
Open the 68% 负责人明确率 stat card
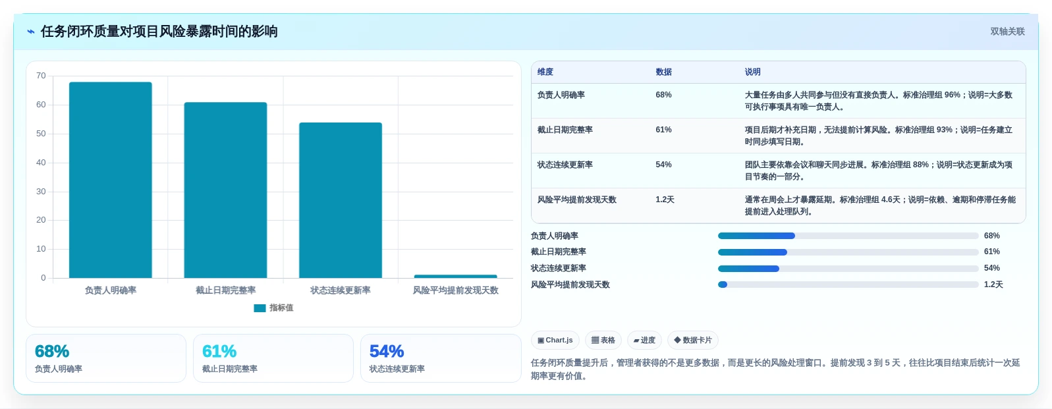coord(106,358)
